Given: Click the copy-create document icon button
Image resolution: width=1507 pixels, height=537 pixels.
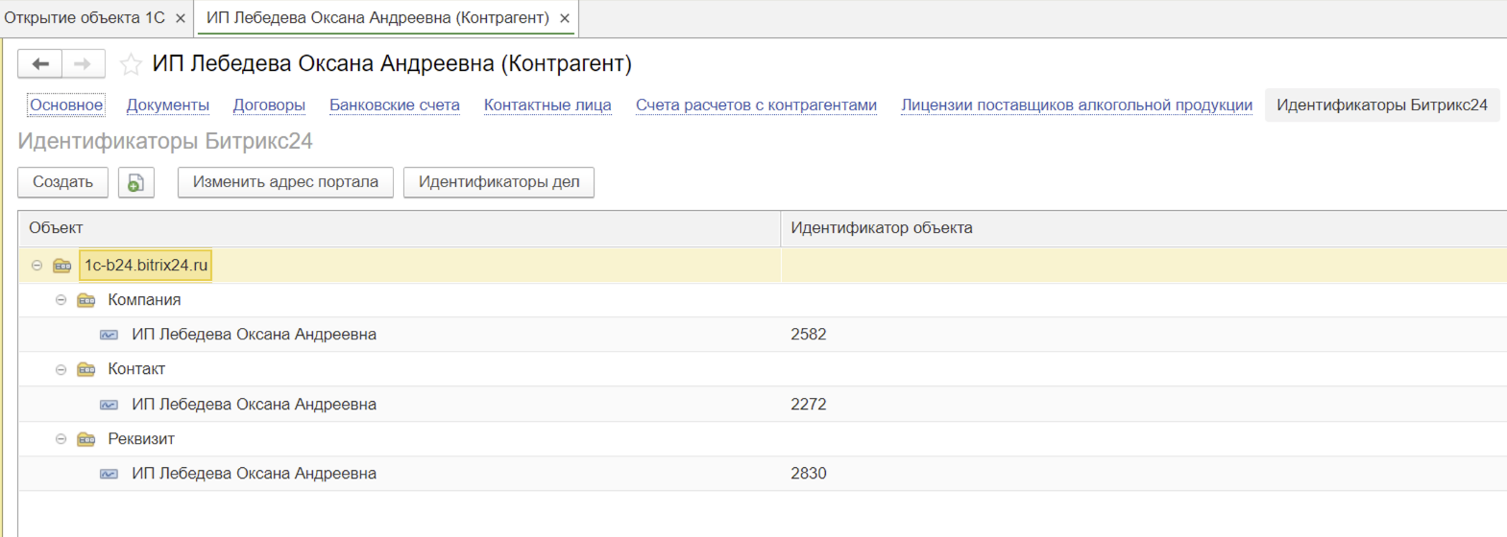Looking at the screenshot, I should click(136, 182).
